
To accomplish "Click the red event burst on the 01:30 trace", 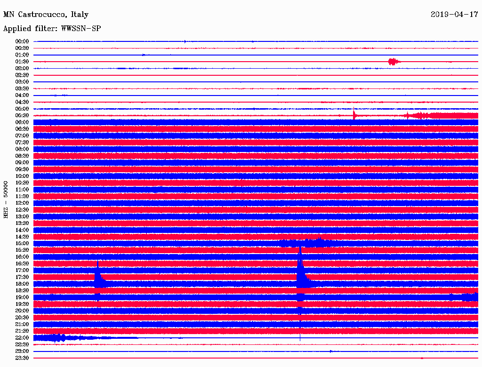I will pos(394,62).
